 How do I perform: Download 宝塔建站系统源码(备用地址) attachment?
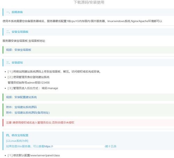tap(28, 113)
